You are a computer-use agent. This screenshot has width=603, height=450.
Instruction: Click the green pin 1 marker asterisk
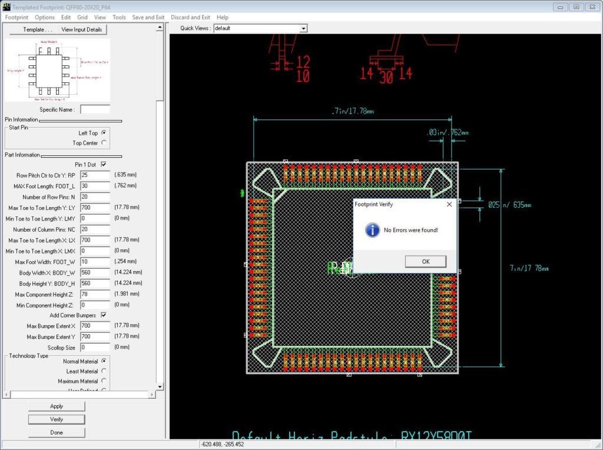[242, 193]
